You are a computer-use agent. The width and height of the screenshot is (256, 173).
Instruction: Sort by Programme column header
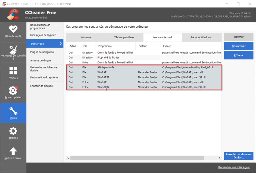[x=115, y=46]
